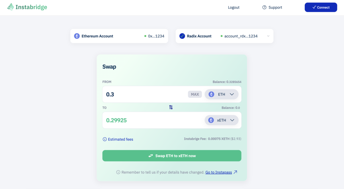The height and width of the screenshot is (189, 344).
Task: Click the address text account_rdx...1234
Action: coord(241,36)
